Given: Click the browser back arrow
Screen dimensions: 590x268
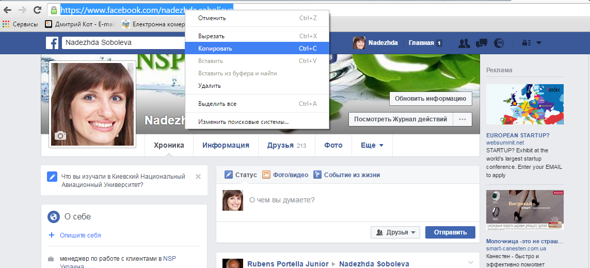Looking at the screenshot, I should click(8, 10).
